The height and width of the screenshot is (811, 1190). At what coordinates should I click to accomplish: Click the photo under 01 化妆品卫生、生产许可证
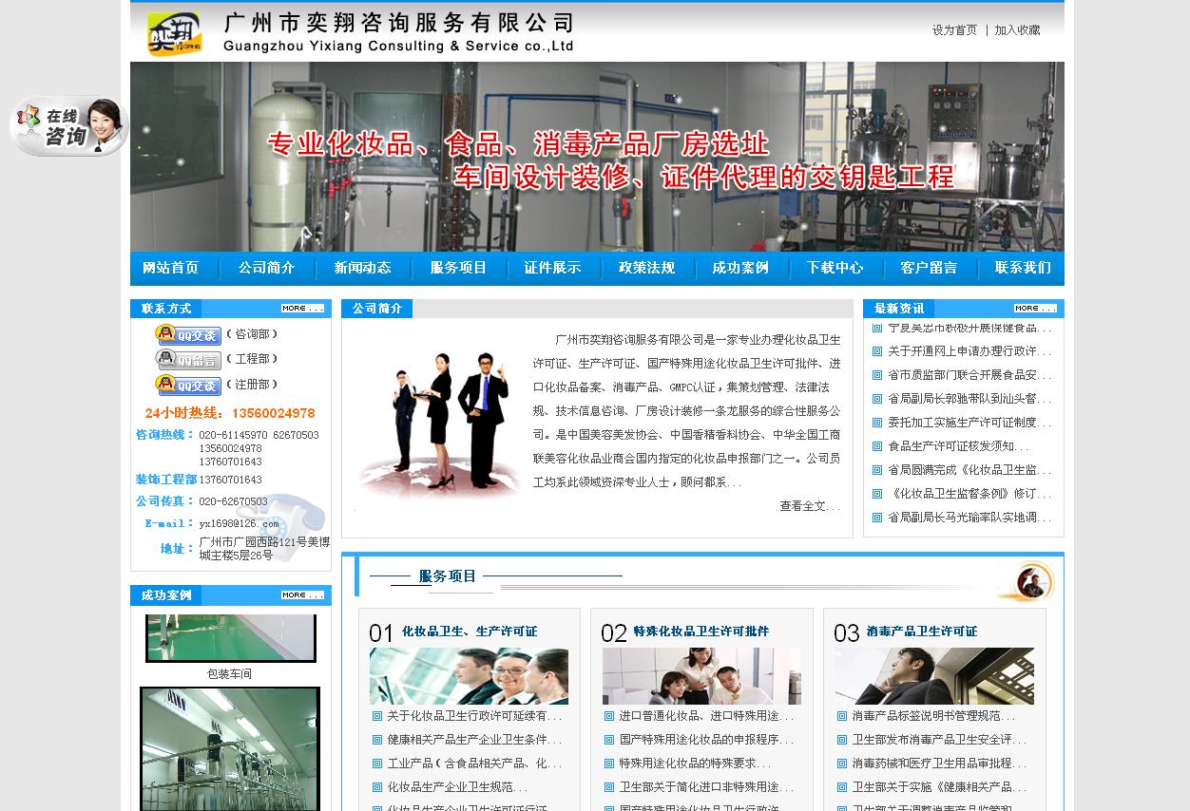(468, 676)
